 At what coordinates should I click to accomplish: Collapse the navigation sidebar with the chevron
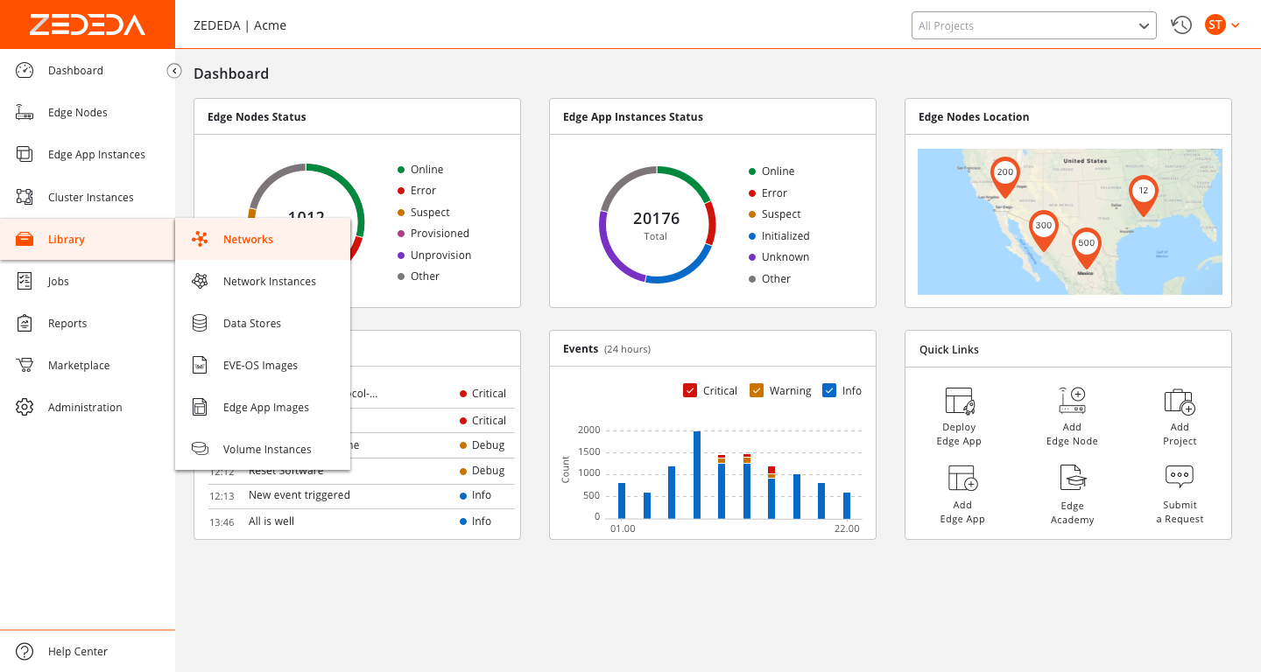[174, 71]
